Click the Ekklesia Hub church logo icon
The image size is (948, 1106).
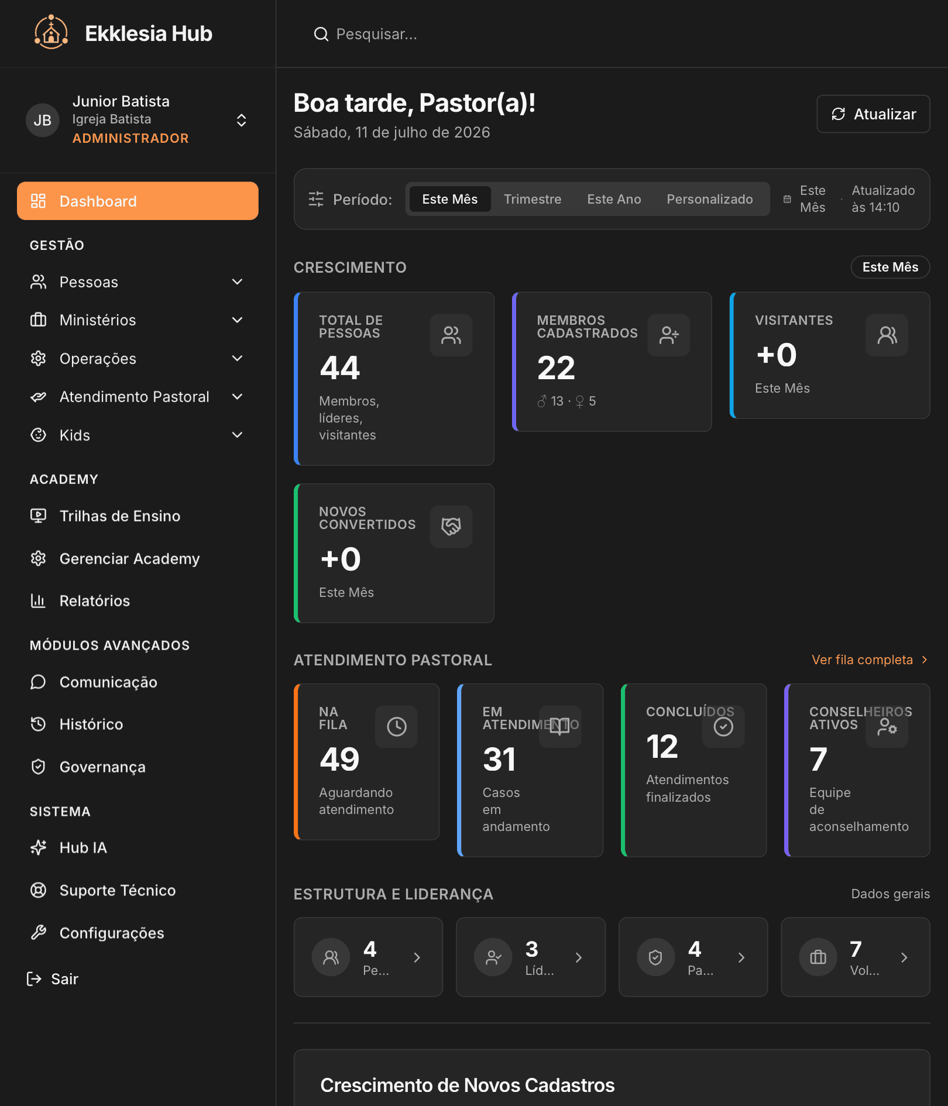51,33
